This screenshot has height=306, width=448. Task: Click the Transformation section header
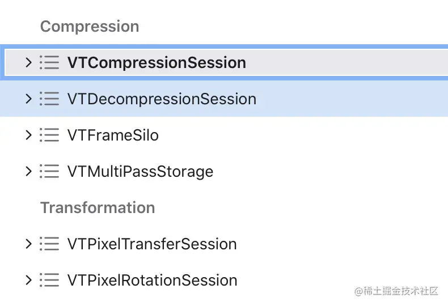click(98, 207)
